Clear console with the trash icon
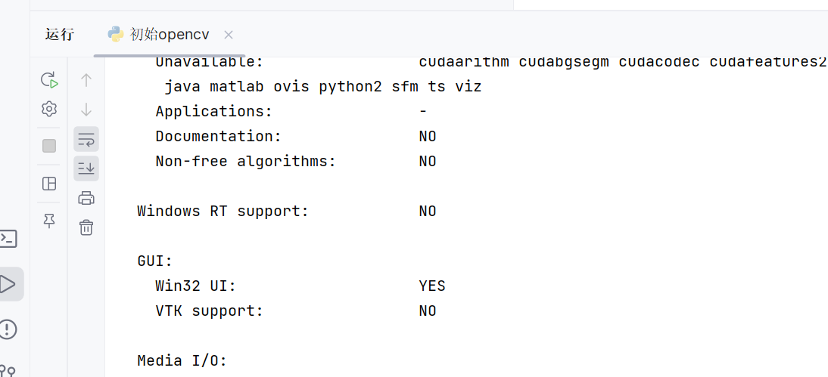828x377 pixels. click(86, 227)
